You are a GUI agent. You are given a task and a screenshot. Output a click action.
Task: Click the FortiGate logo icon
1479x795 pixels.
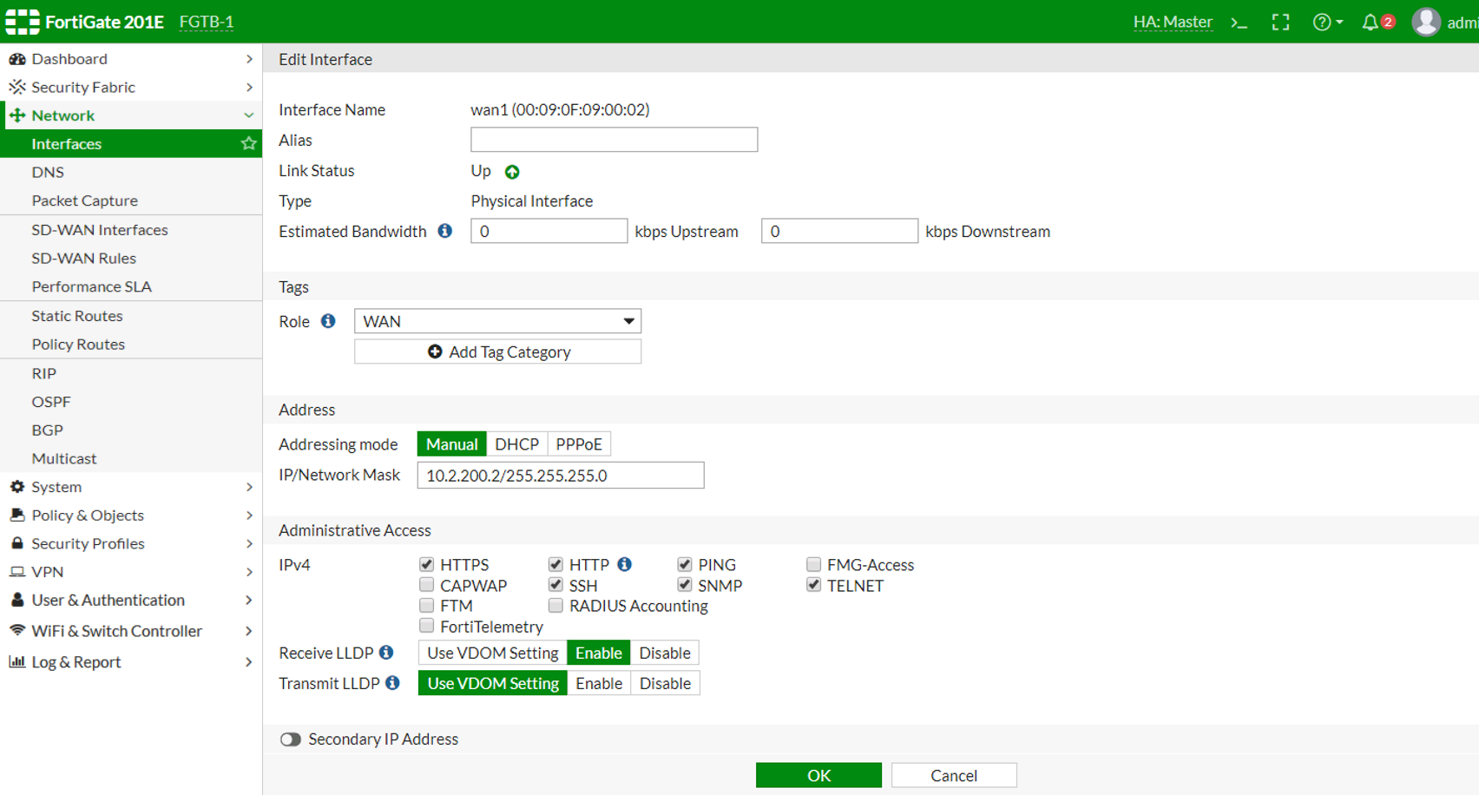23,22
